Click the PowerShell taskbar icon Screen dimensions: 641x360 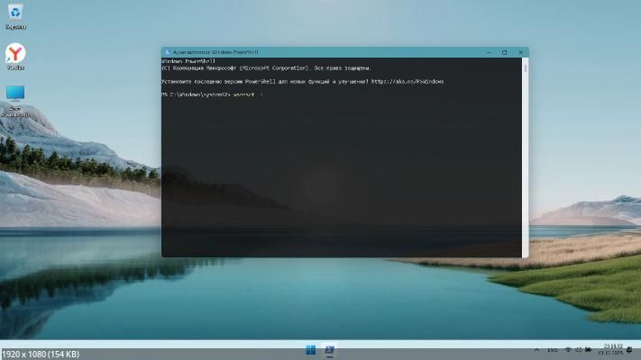pos(330,350)
